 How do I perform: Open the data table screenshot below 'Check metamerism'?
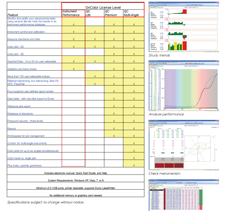coord(184,195)
